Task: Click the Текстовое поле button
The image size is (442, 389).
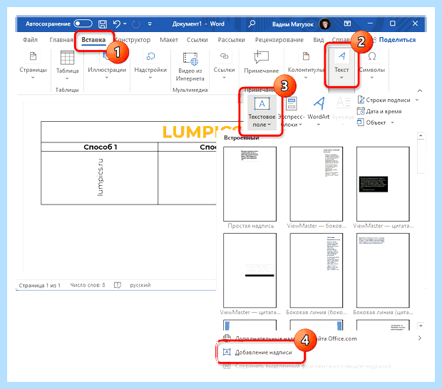Action: point(262,112)
